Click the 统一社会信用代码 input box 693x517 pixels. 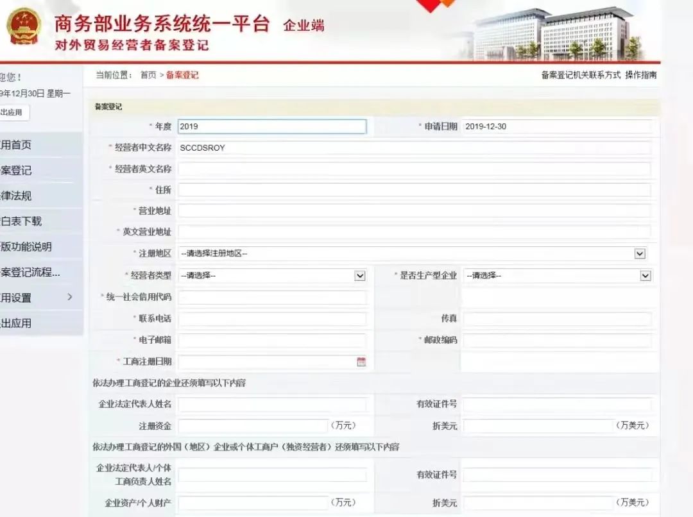(x=271, y=298)
